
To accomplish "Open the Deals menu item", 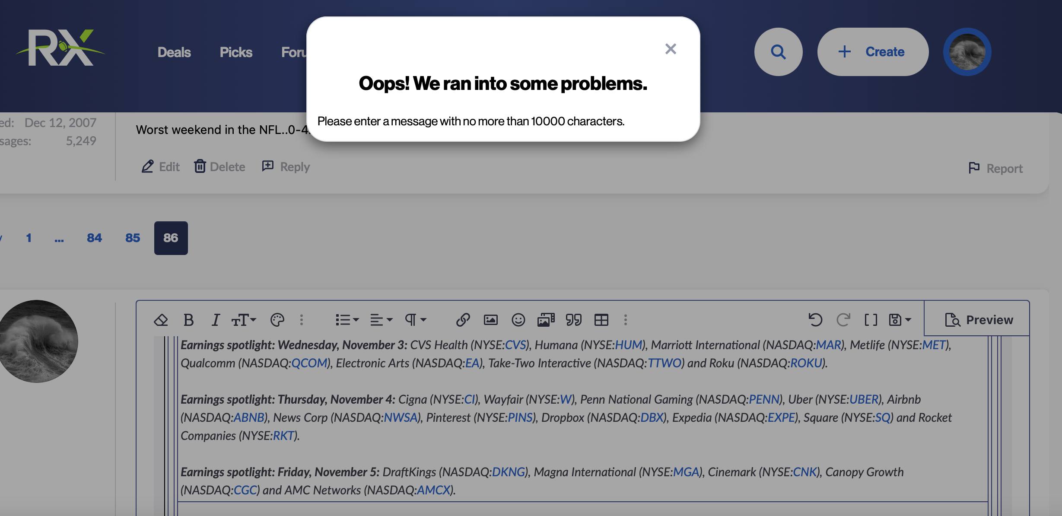I will (174, 52).
